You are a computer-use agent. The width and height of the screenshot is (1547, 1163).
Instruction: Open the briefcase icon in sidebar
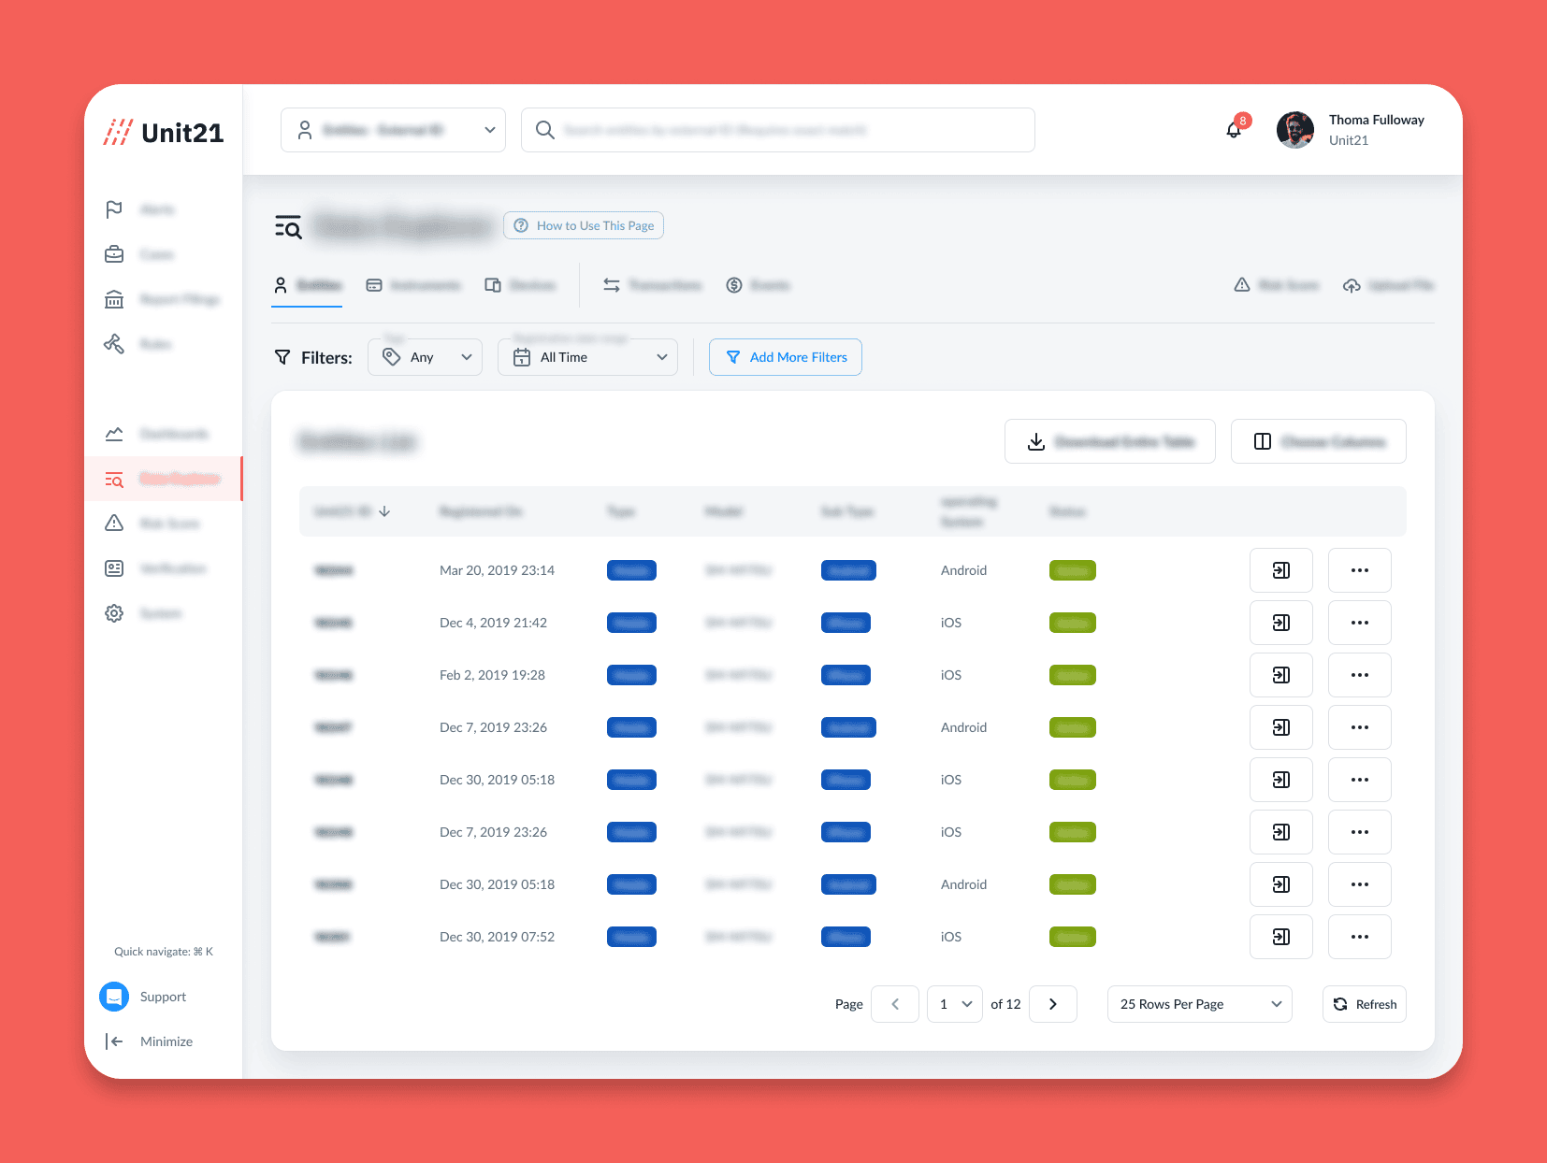[114, 254]
